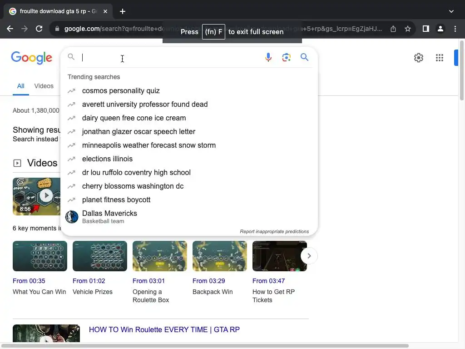Click the browser forward arrow
Screen dimensions: 465x349
[25, 29]
